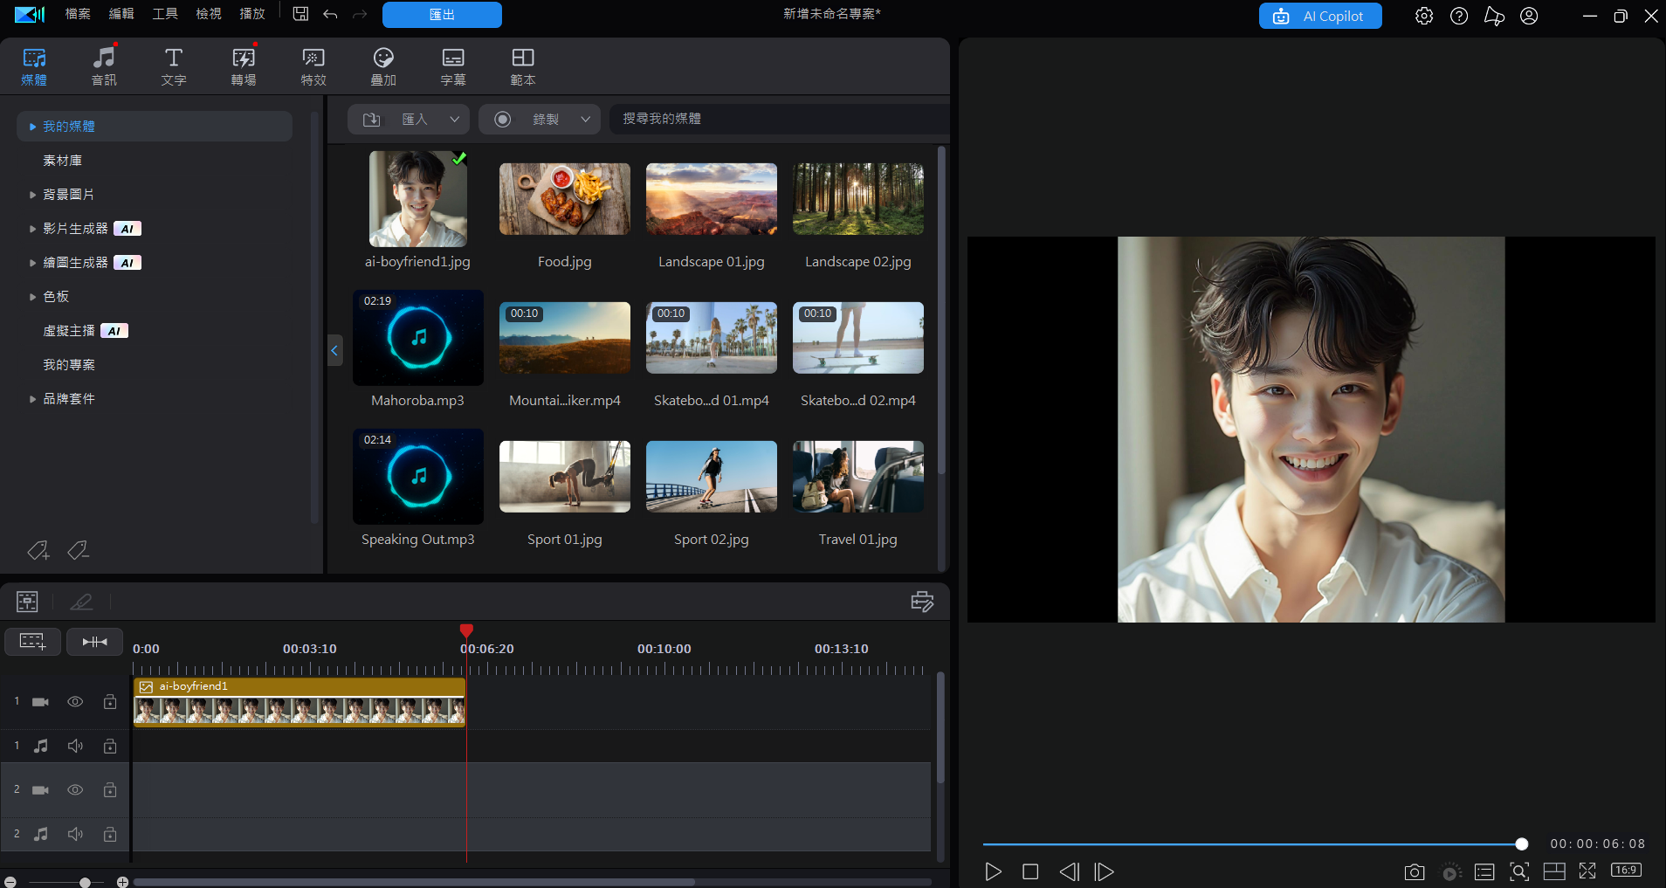Screen dimensions: 1666x888
Task: Hide video track 1 with eye icon
Action: click(75, 702)
